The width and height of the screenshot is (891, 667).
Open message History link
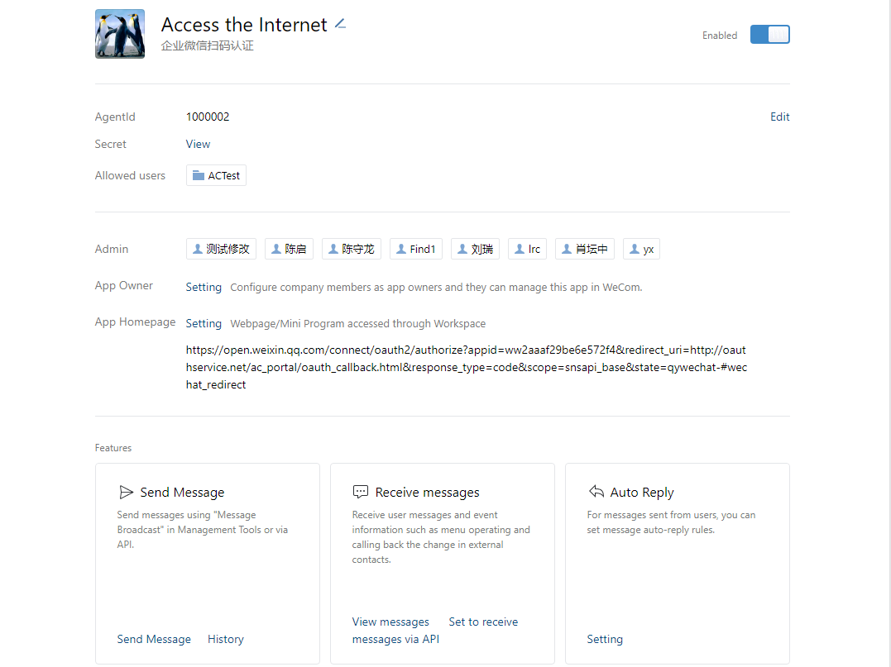click(x=225, y=639)
